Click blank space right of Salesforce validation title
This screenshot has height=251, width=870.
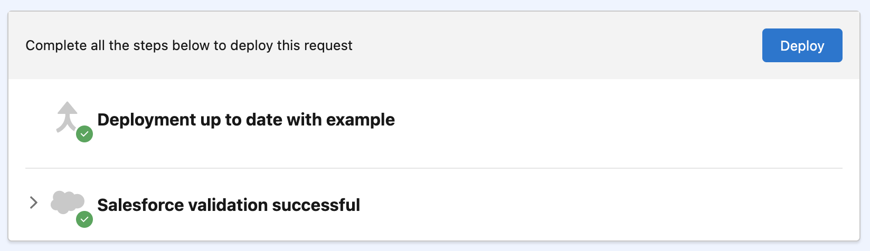click(581, 205)
